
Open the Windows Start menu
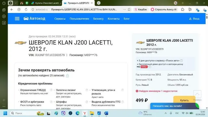pos(5,113)
